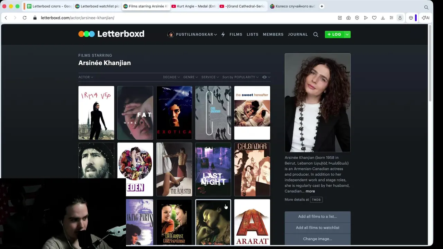443x249 pixels.
Task: Open the easy setup sliders icon
Action: [391, 18]
